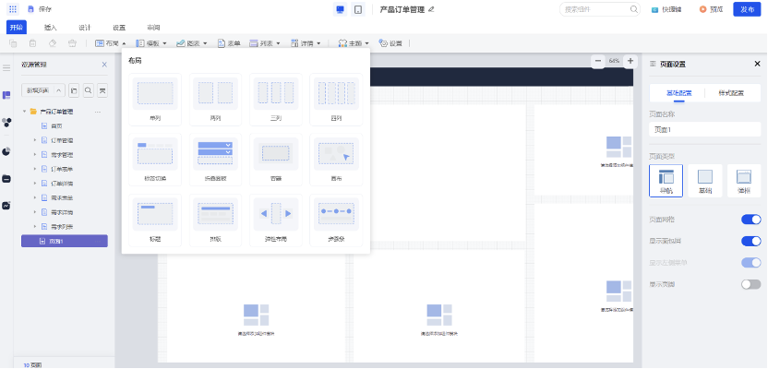Click the copy icon in toolbar
The image size is (768, 369).
pos(13,43)
